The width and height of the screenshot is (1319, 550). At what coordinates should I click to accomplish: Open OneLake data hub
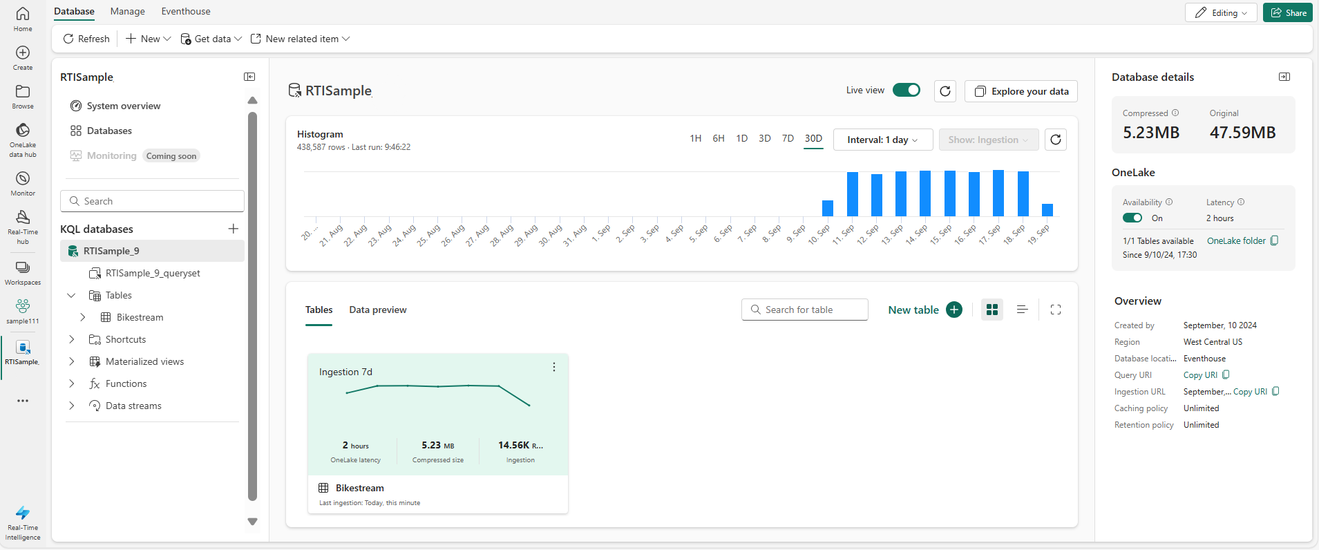(x=23, y=140)
